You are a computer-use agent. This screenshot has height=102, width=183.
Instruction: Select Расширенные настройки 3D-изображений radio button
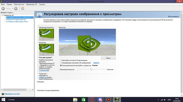pyautogui.click(x=61, y=63)
